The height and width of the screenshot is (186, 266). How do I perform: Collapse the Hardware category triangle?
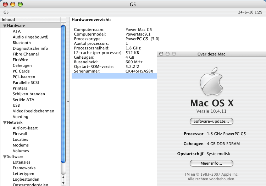[5, 26]
